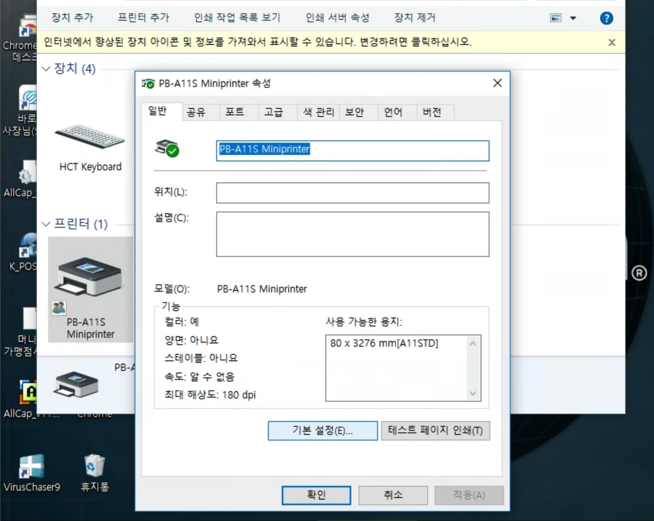Click the yellow info bar message text
The height and width of the screenshot is (521, 654).
tap(257, 42)
